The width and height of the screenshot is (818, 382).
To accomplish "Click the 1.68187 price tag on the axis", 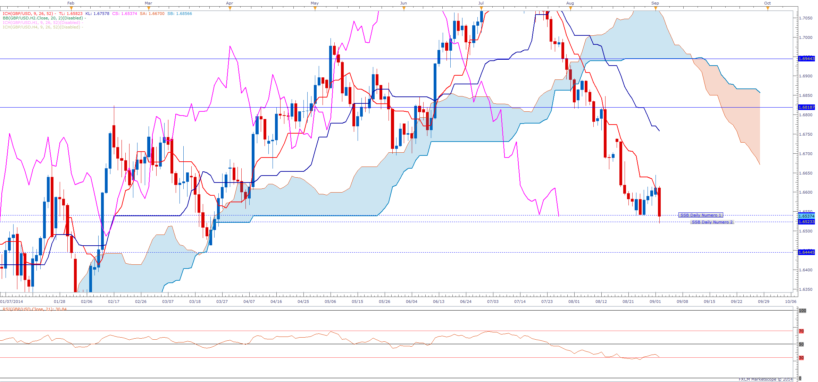I will coord(806,107).
